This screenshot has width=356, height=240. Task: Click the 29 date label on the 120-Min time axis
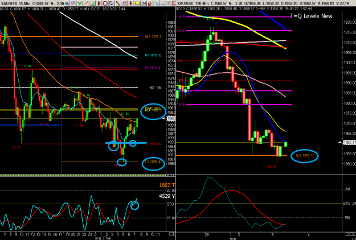pos(206,234)
